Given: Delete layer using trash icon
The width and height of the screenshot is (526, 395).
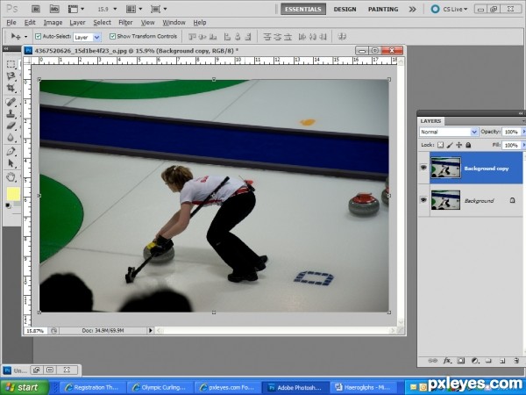Looking at the screenshot, I should click(516, 361).
